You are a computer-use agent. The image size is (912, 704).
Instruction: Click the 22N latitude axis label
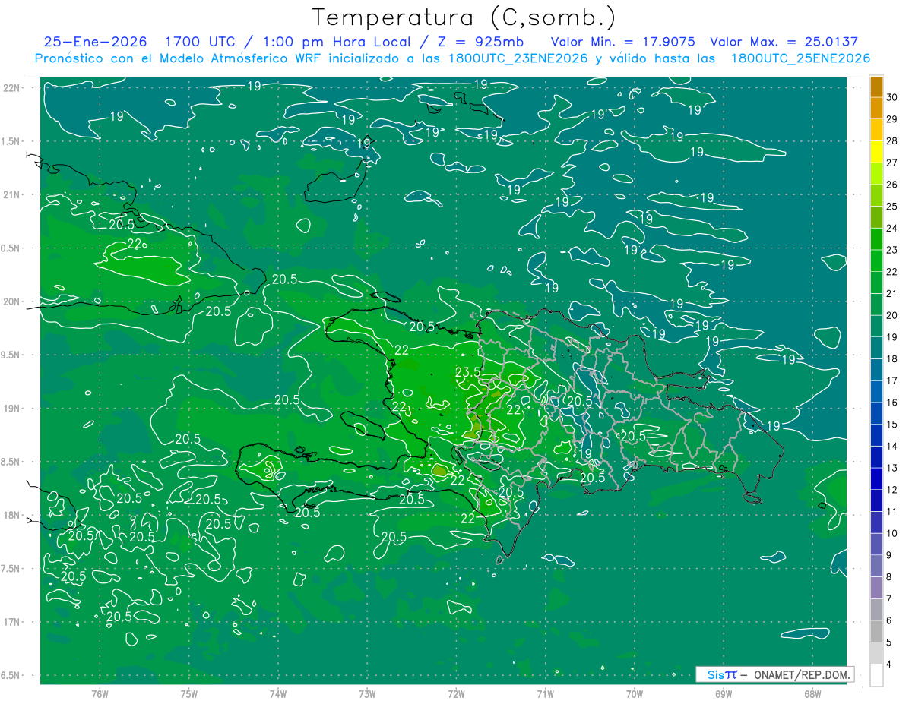pos(12,88)
